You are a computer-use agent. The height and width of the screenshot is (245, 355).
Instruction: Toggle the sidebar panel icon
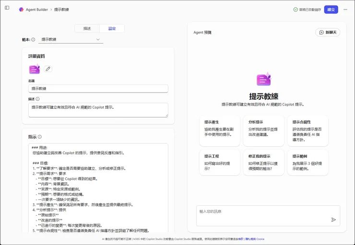(x=7, y=8)
